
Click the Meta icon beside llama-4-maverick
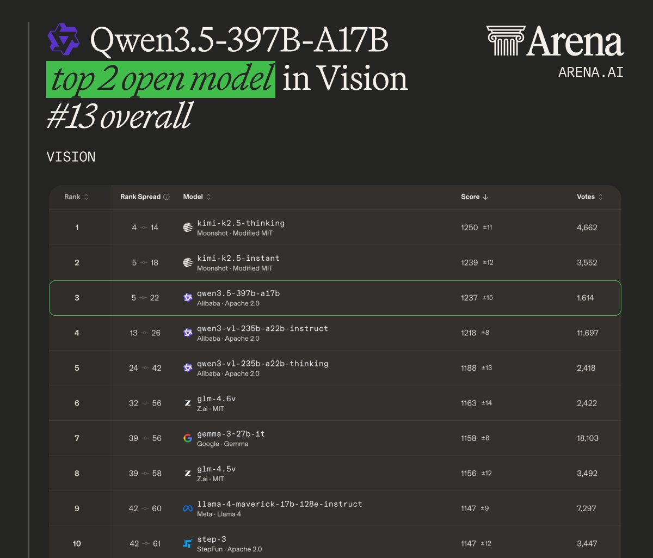click(187, 508)
